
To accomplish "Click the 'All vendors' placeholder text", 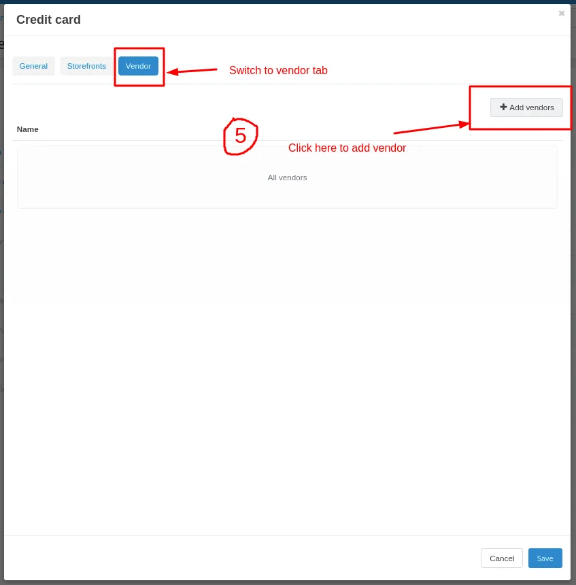I will click(287, 178).
